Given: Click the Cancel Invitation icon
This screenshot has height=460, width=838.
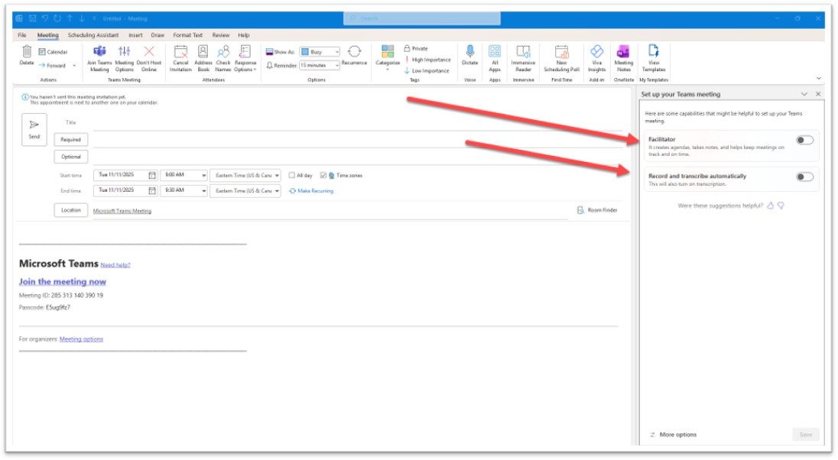Looking at the screenshot, I should [x=180, y=52].
